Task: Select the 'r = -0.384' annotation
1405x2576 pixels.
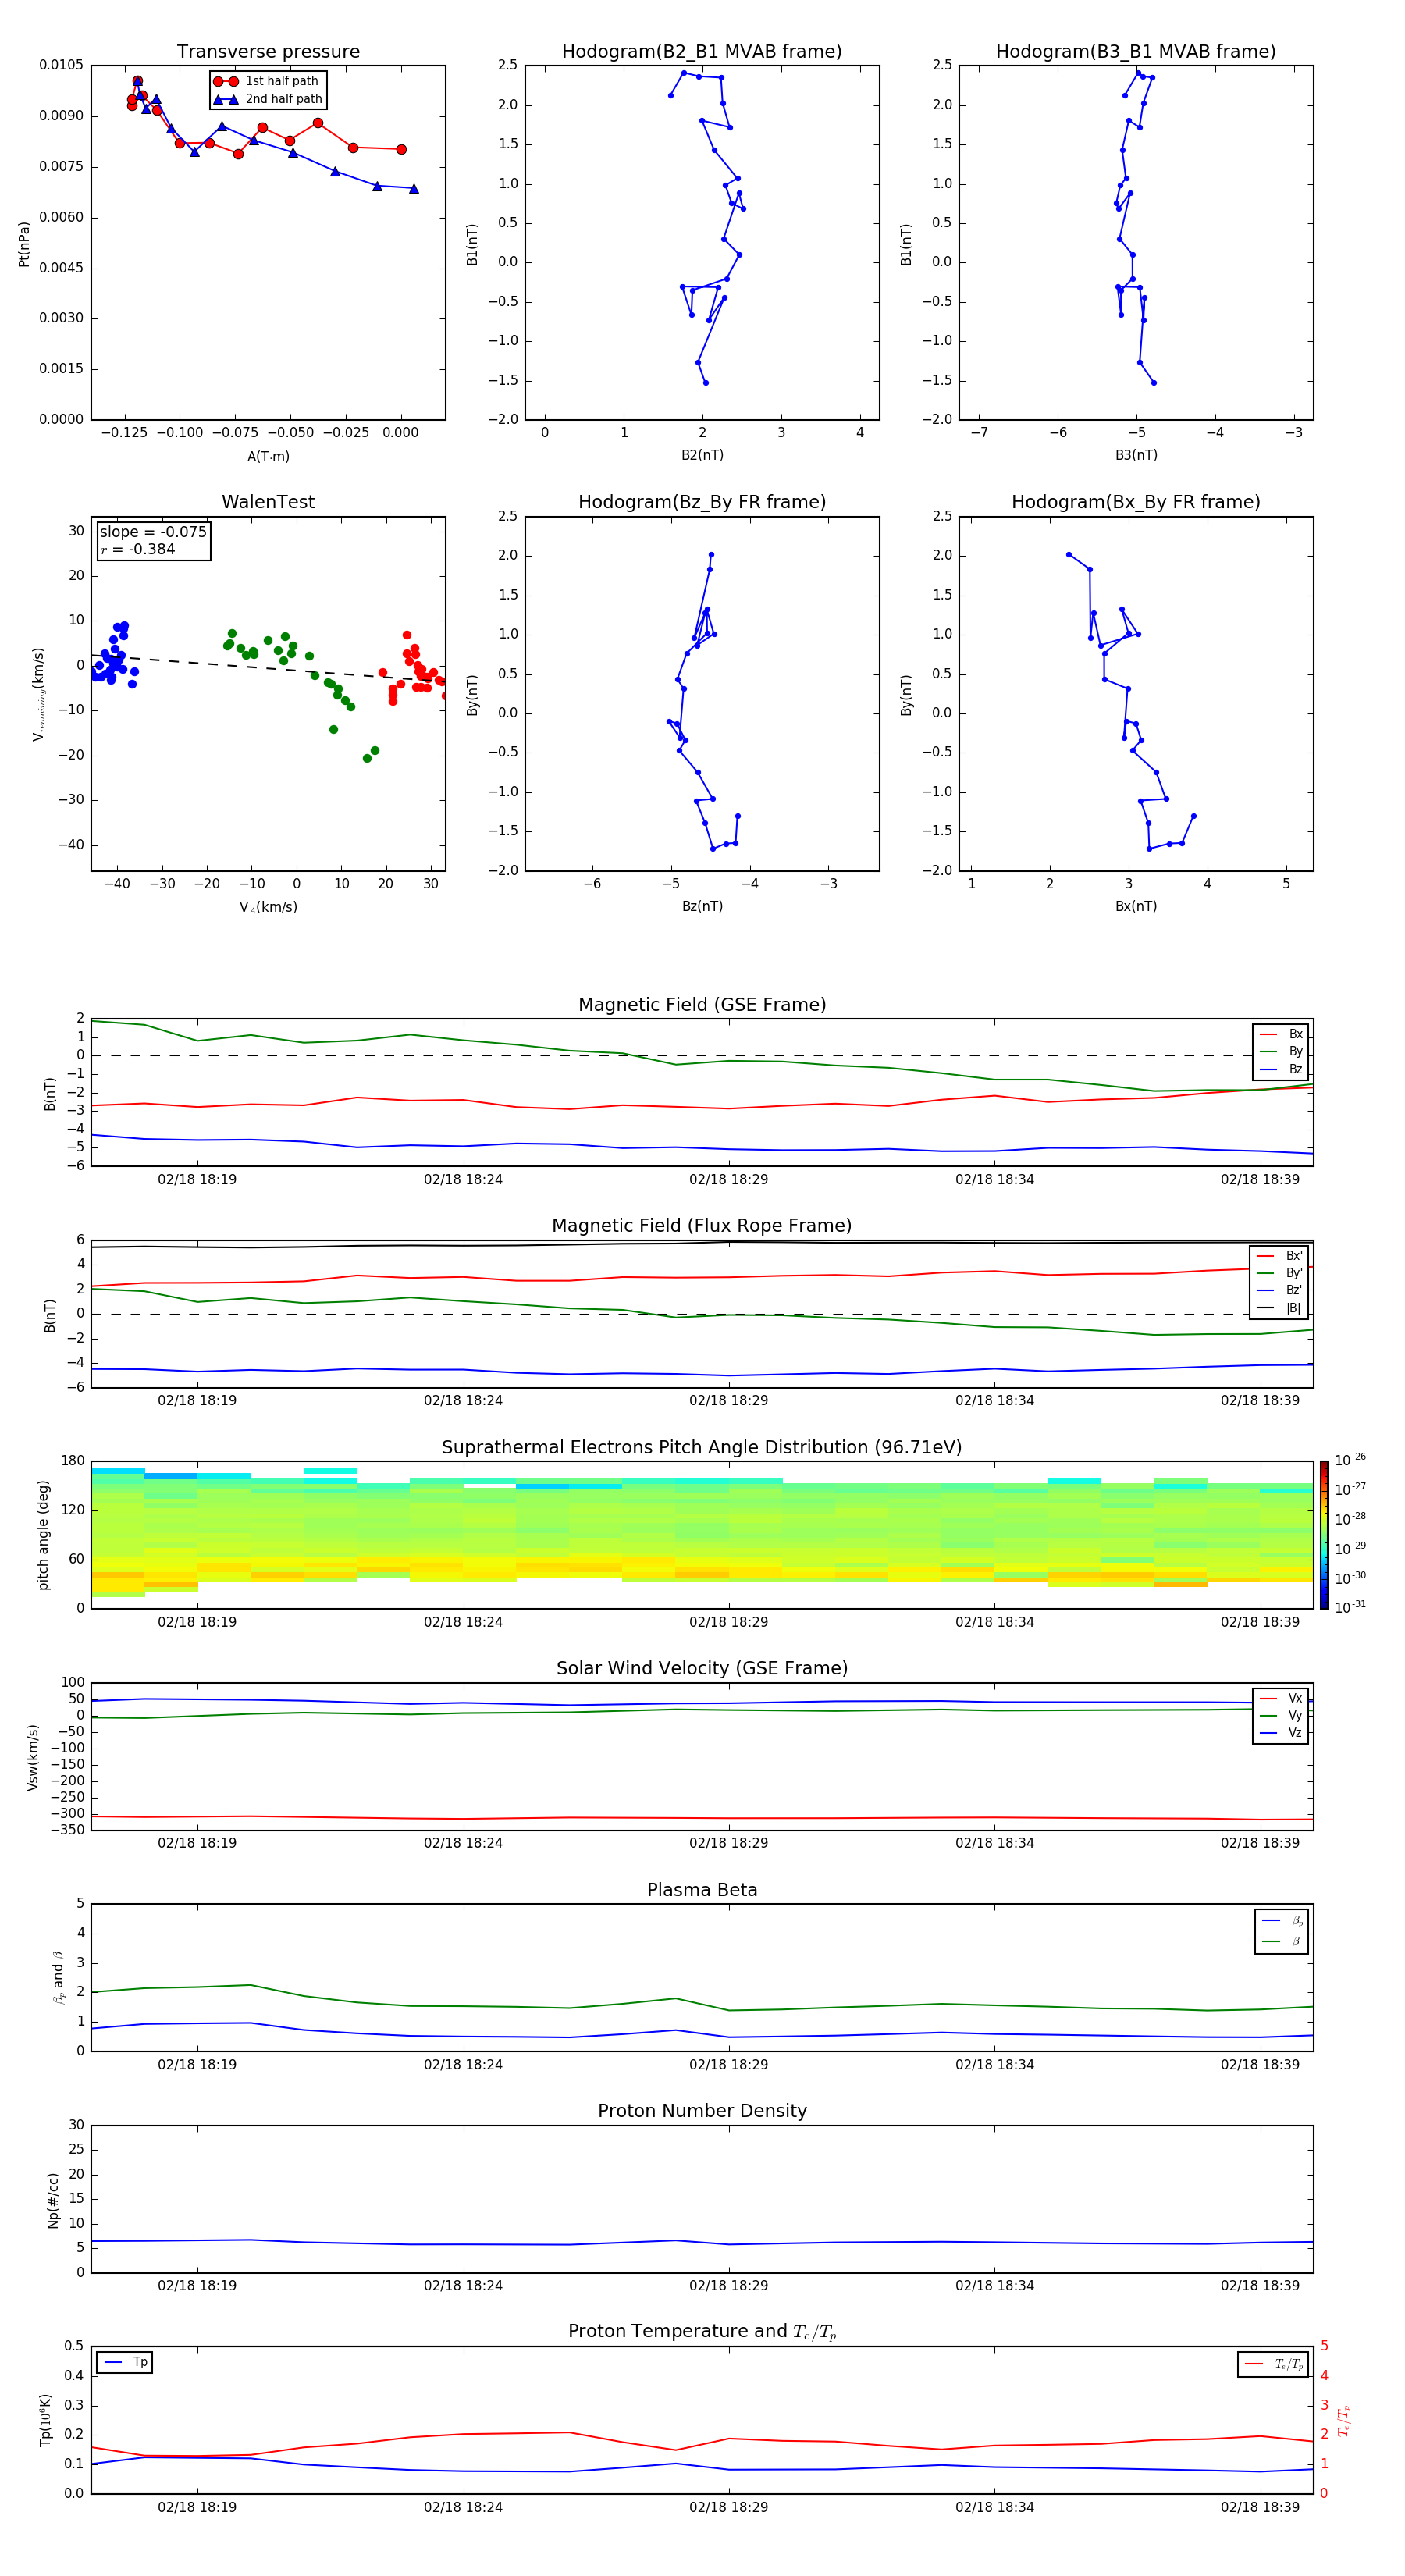Action: coord(138,549)
